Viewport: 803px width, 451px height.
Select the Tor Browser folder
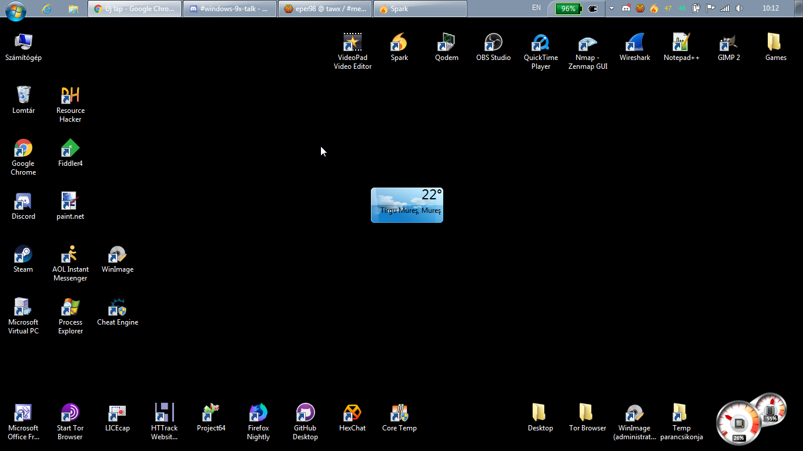click(x=588, y=417)
